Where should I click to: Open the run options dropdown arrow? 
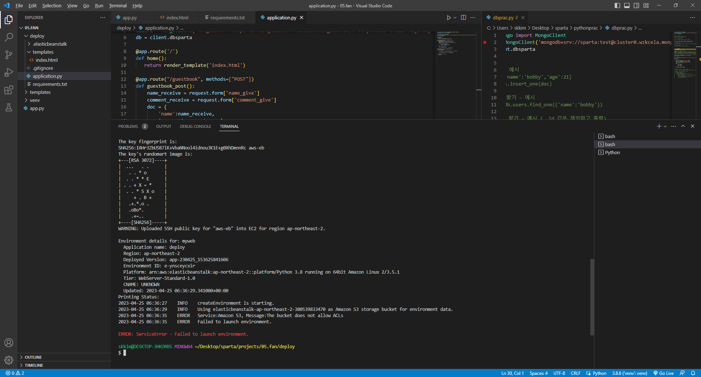[455, 18]
